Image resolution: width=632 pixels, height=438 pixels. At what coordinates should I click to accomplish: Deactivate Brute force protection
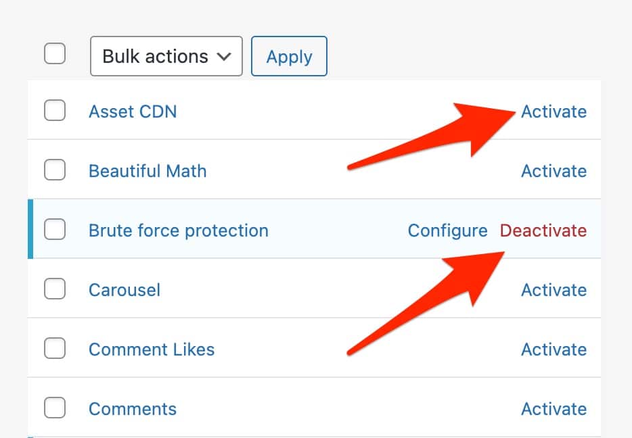pos(543,230)
